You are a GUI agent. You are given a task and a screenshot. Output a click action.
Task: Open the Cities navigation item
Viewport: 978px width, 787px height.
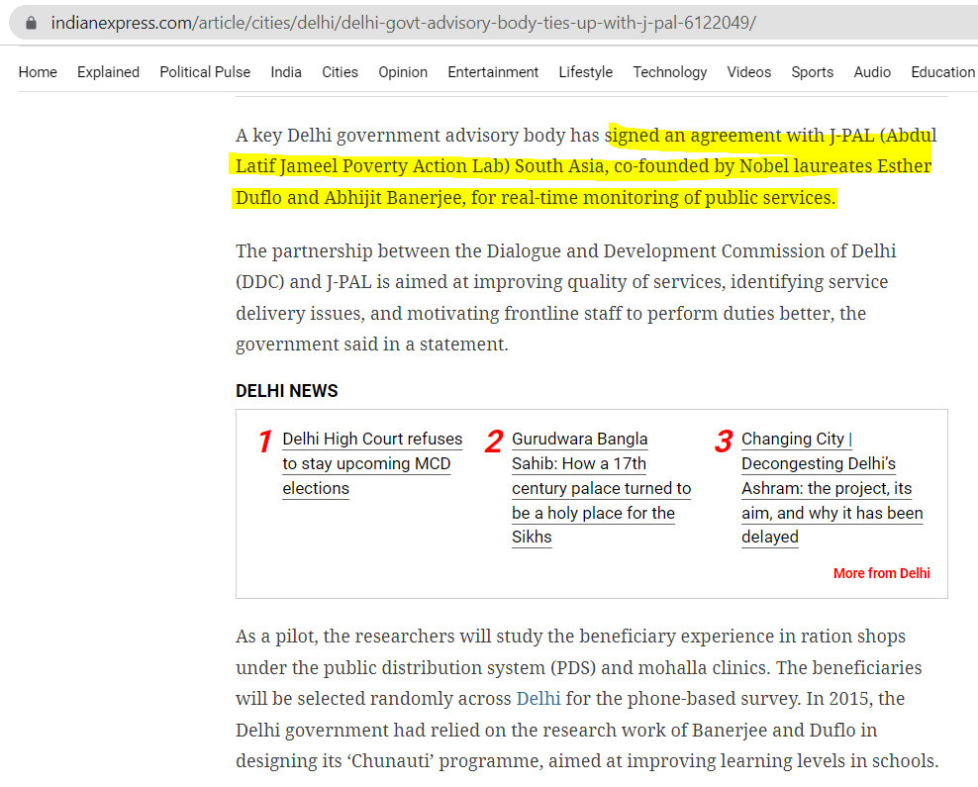click(340, 72)
